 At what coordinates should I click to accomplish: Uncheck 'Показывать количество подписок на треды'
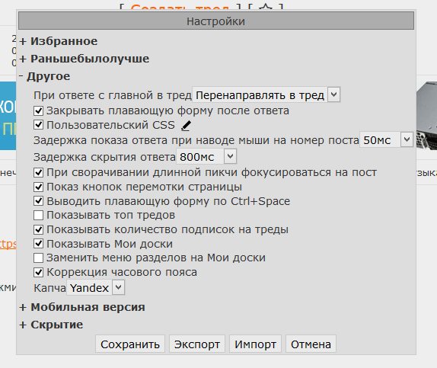[x=39, y=229]
